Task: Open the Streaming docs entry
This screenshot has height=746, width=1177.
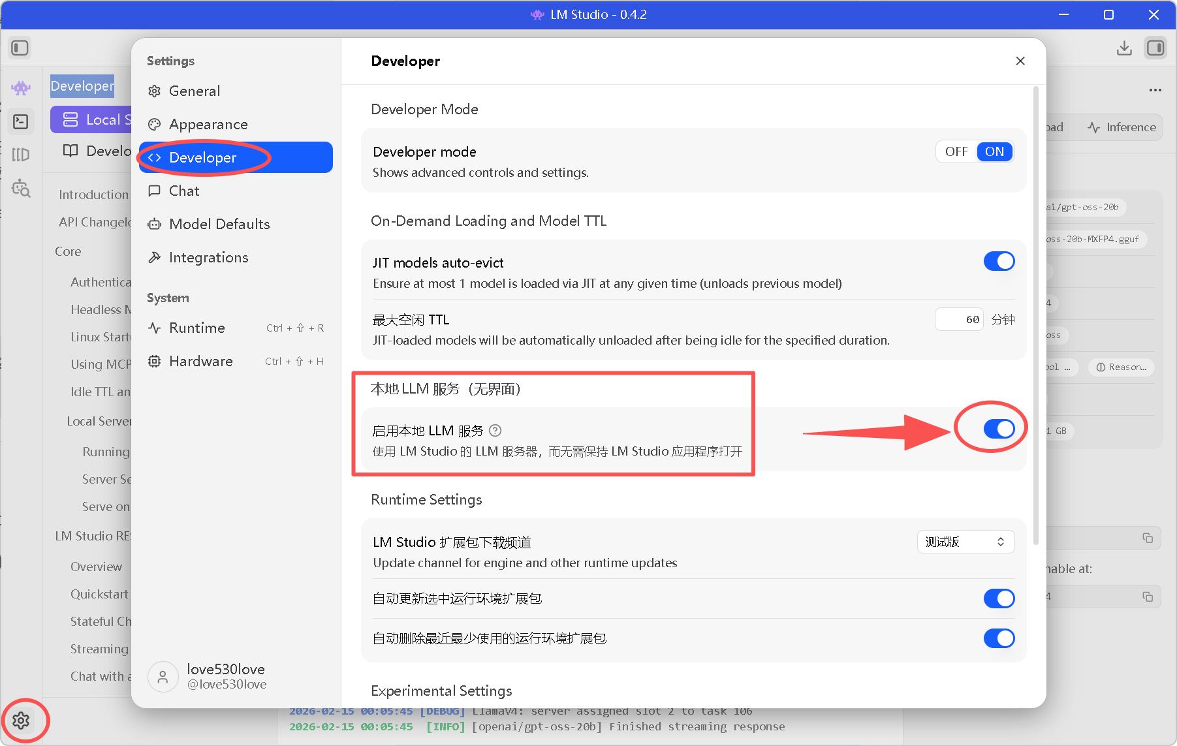Action: click(x=99, y=649)
